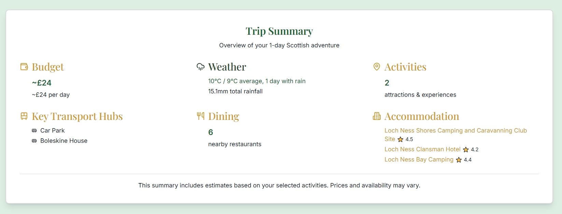Click the small bus icon beside Boleskine House
562x214 pixels.
pos(34,141)
